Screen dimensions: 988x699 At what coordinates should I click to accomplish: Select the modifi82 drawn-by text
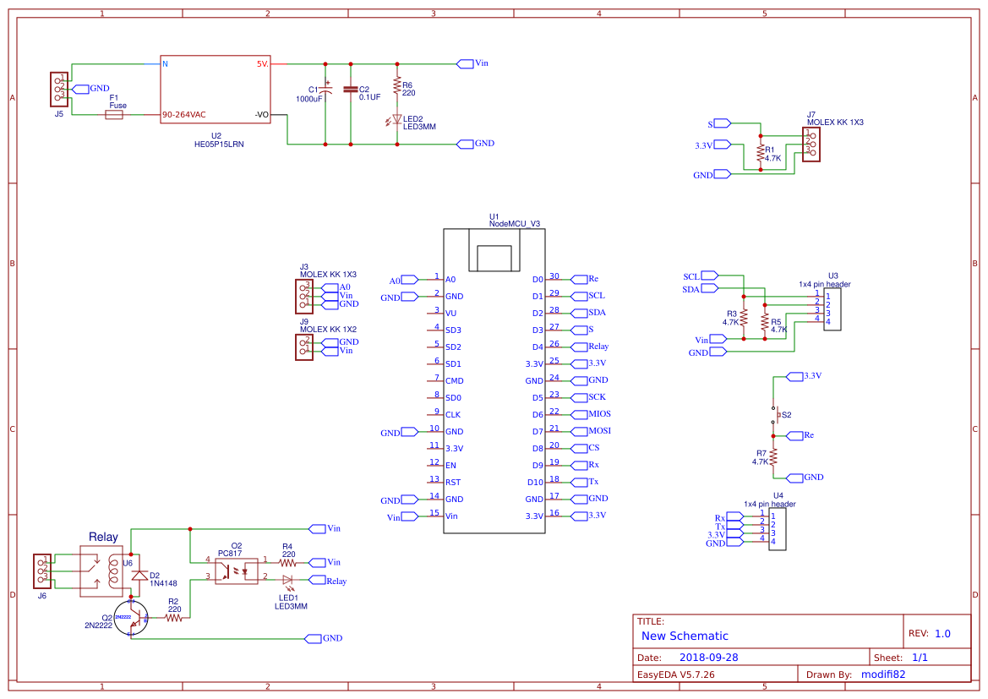882,674
